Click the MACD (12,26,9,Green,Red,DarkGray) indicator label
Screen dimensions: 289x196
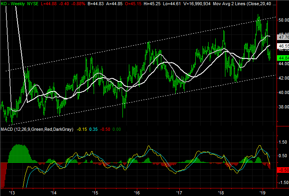pos(37,129)
